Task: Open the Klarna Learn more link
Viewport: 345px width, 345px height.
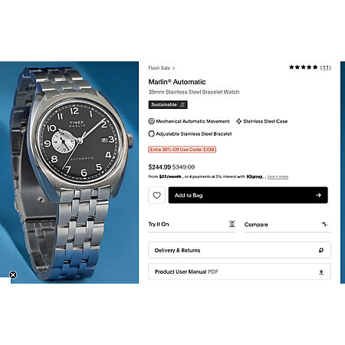Action: [x=278, y=177]
